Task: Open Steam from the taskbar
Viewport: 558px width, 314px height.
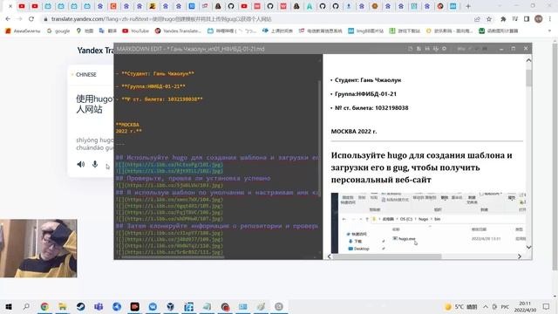Action: pos(81,306)
